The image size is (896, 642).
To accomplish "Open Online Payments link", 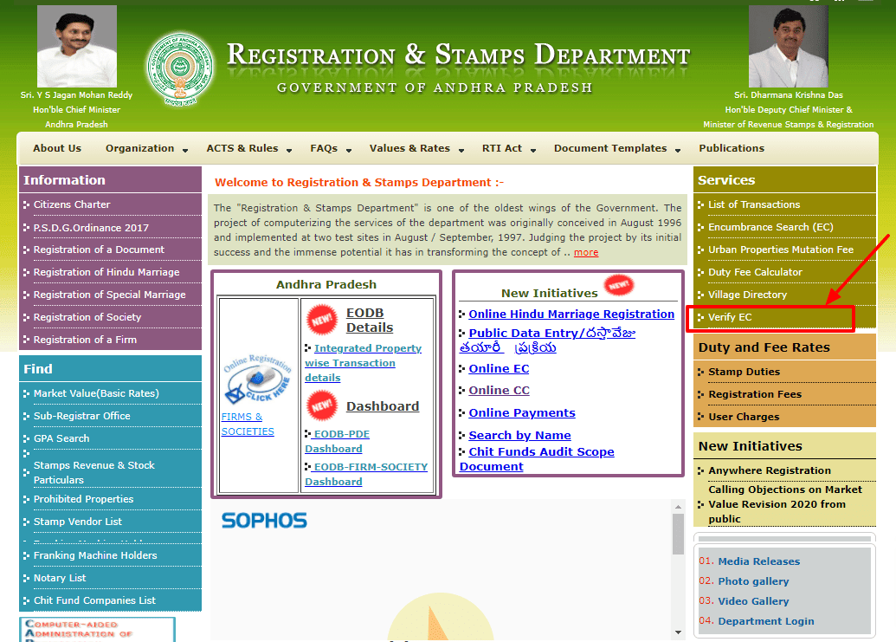I will (522, 412).
